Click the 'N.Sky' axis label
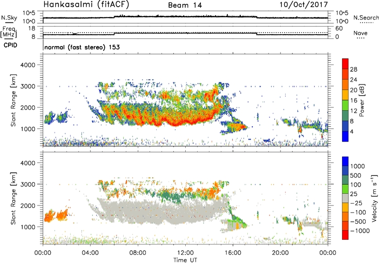This screenshot has width=379, height=263. coord(9,18)
